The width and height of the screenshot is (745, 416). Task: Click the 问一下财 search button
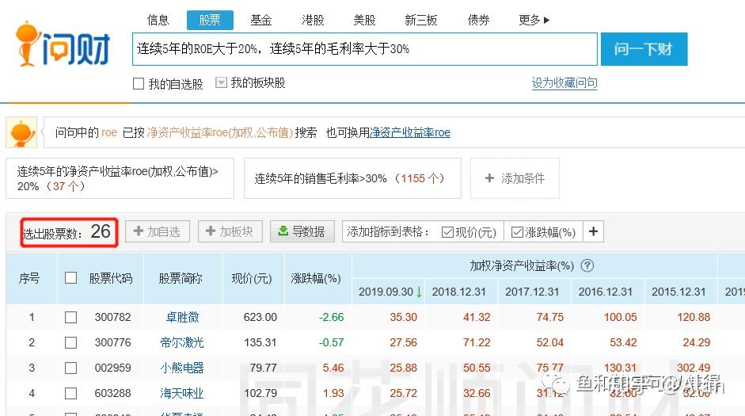coord(644,49)
